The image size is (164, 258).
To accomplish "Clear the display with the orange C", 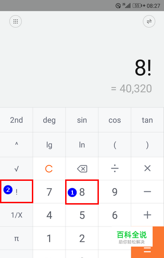I will 49,168.
